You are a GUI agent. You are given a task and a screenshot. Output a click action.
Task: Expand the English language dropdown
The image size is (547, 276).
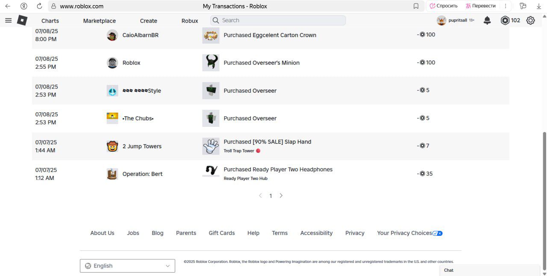tap(127, 266)
